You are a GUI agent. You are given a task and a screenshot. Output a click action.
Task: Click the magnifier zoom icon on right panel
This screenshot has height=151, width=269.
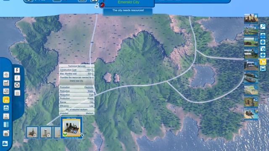pyautogui.click(x=263, y=26)
